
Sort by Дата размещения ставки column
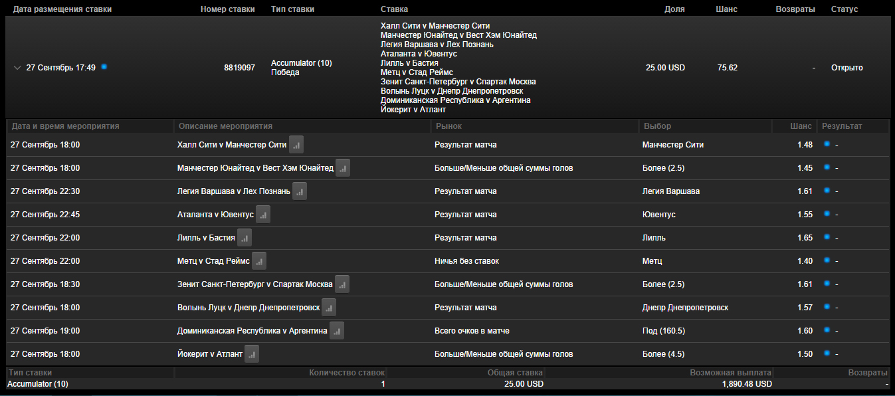click(x=62, y=9)
